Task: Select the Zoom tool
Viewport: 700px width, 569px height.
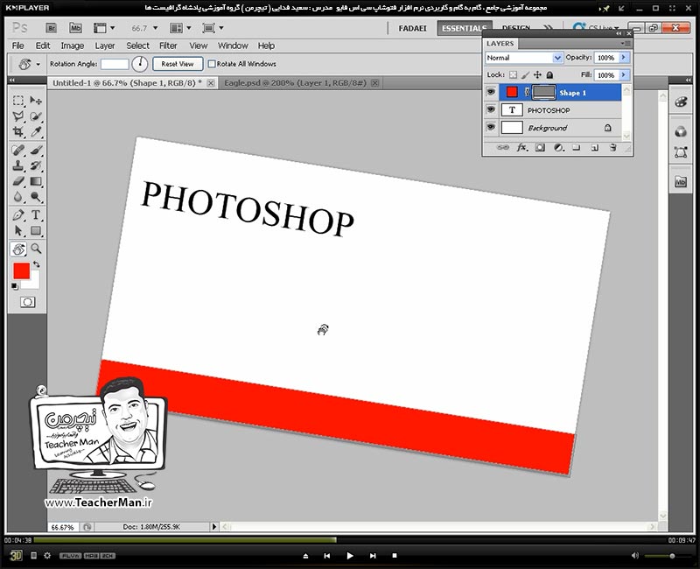Action: pyautogui.click(x=36, y=249)
